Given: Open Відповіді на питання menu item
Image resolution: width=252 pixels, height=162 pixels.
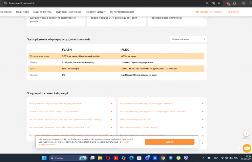Looking at the screenshot, I should 69,12.
